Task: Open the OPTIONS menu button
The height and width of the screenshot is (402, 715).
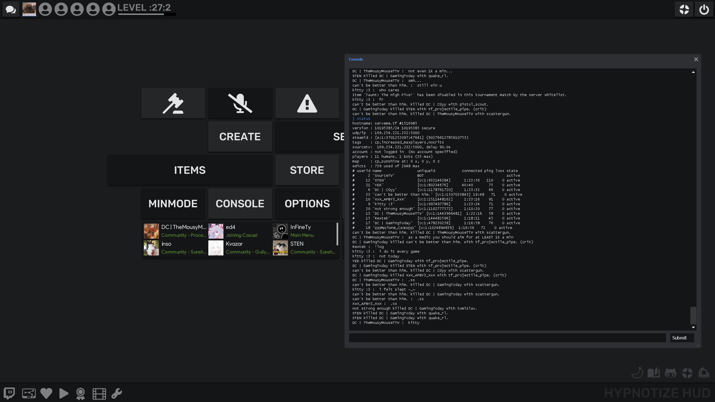Action: [307, 204]
